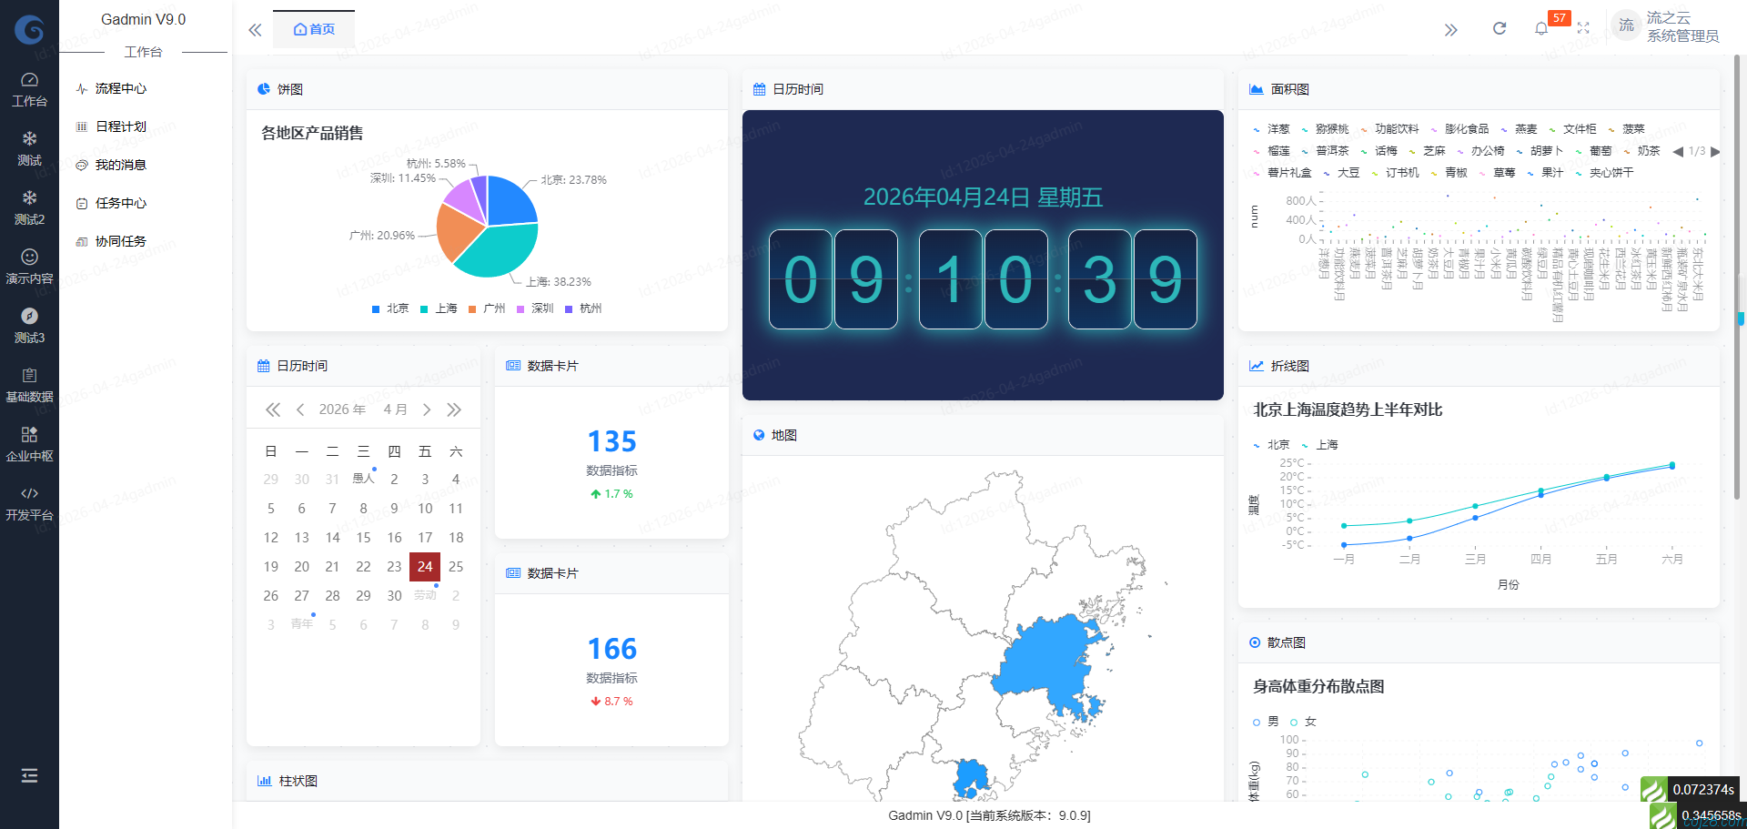1747x829 pixels.
Task: Open 日程计划 in the sidebar
Action: pos(119,126)
